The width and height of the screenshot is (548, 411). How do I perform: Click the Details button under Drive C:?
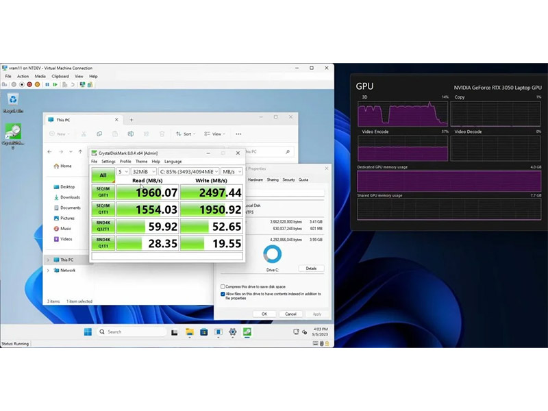pyautogui.click(x=311, y=269)
